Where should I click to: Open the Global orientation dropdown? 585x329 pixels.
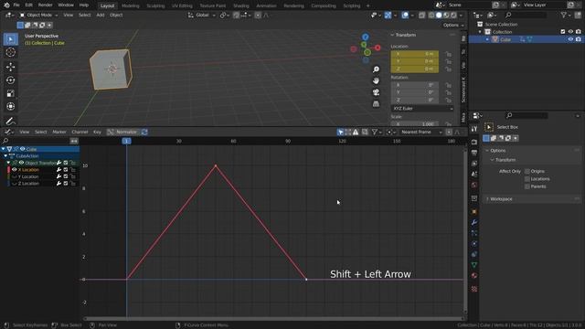tap(202, 16)
